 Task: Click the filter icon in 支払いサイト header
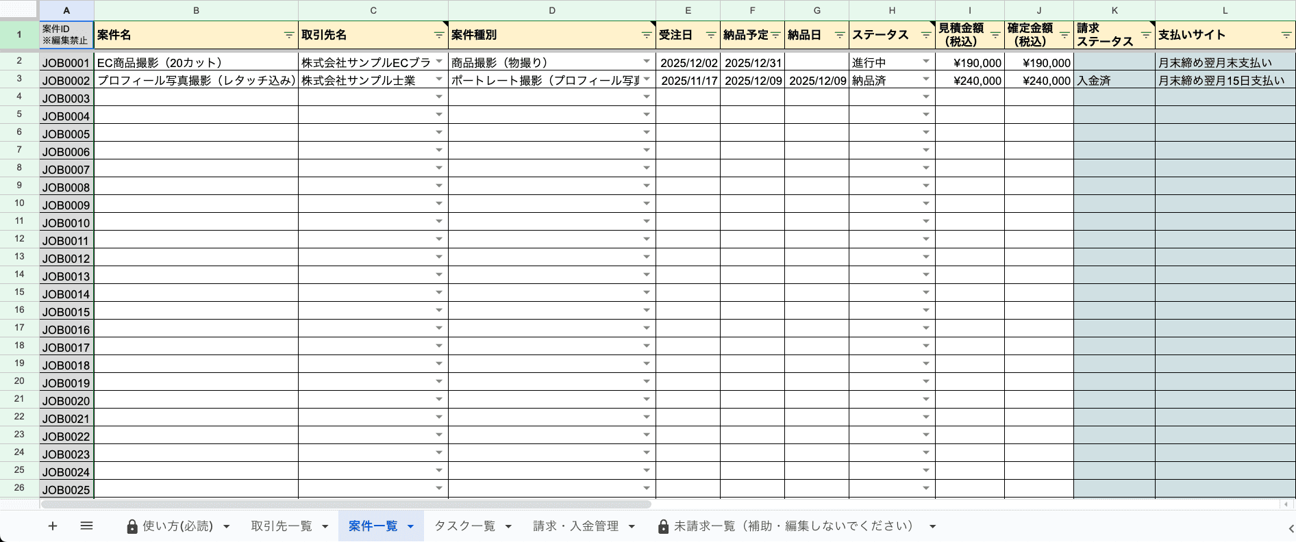click(1286, 36)
